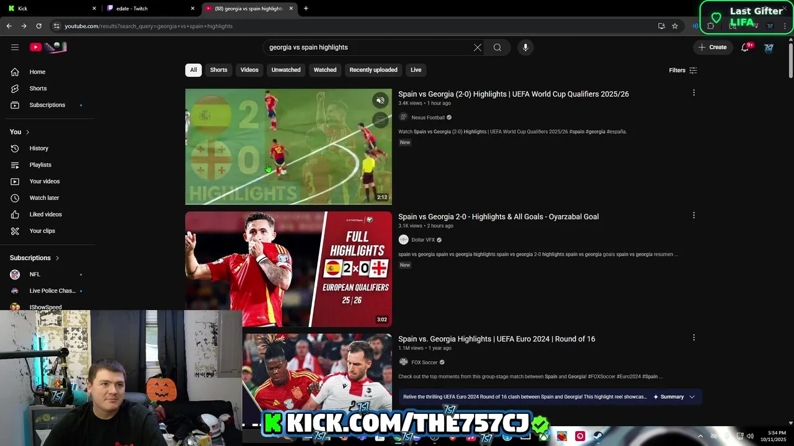Visit the Dollar VFX channel

(423, 240)
